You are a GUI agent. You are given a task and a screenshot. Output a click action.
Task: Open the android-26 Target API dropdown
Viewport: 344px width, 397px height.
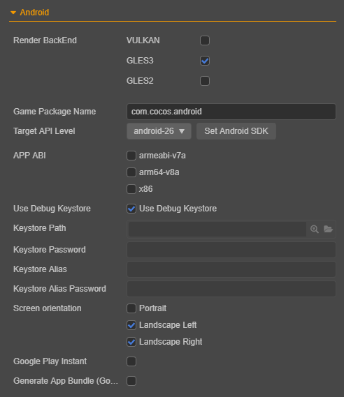pyautogui.click(x=159, y=131)
